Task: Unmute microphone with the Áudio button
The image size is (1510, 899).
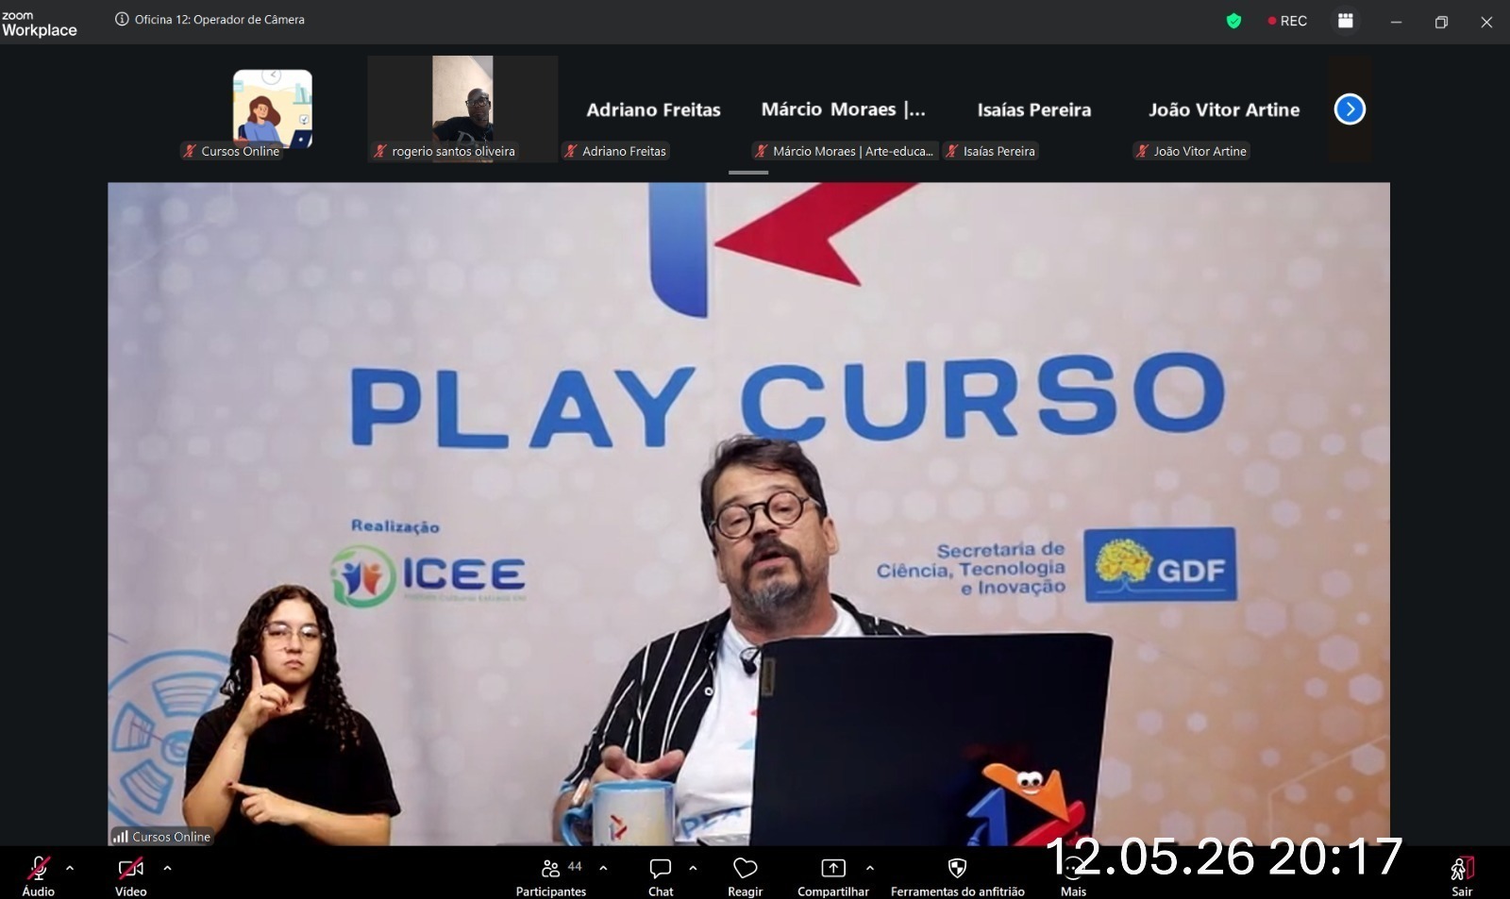Action: point(38,876)
